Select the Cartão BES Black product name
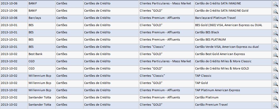Image resolution: width=279 pixels, height=109 pixels. (207, 32)
